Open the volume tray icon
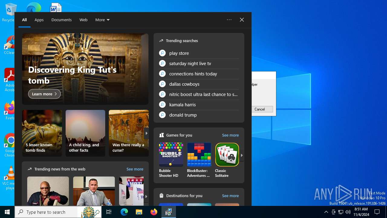The image size is (387, 218). coord(348,212)
